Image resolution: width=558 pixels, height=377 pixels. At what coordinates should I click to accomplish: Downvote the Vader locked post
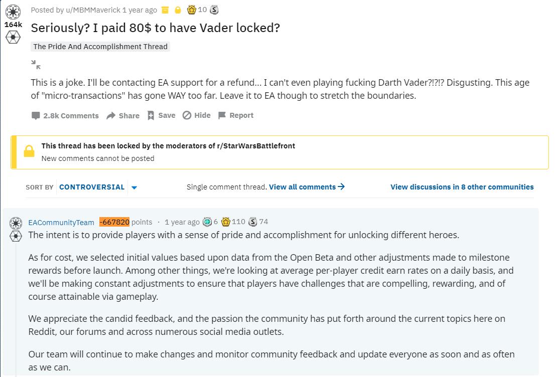point(13,38)
